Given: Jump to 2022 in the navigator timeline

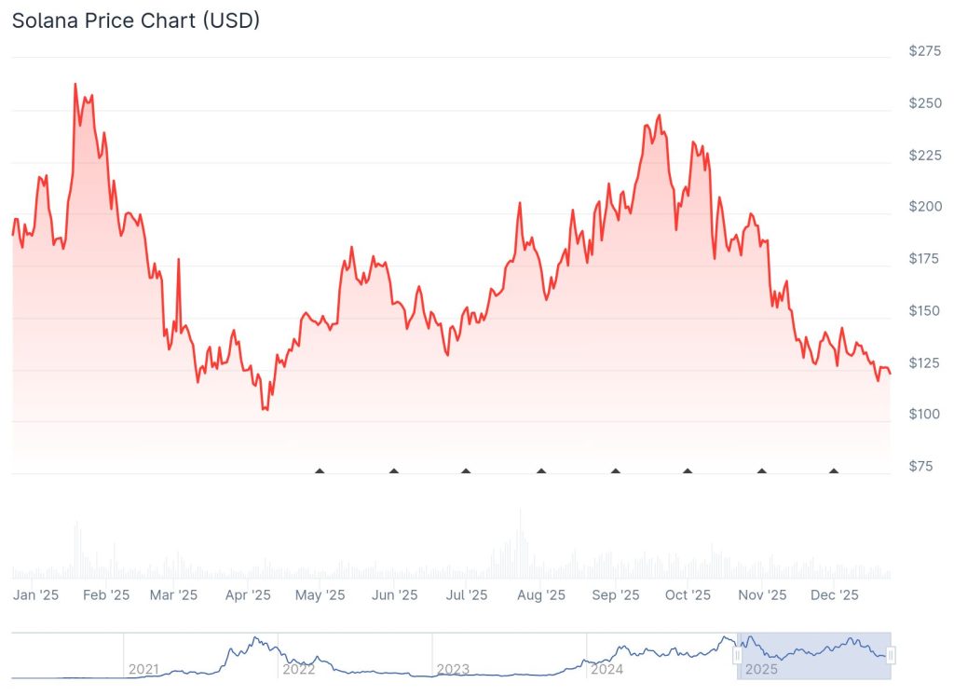Looking at the screenshot, I should (x=298, y=668).
